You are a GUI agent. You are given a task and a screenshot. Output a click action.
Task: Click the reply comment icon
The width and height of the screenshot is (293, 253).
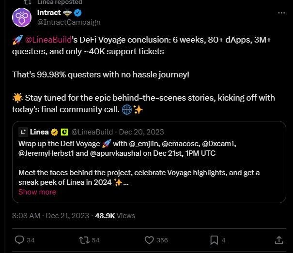pos(20,240)
